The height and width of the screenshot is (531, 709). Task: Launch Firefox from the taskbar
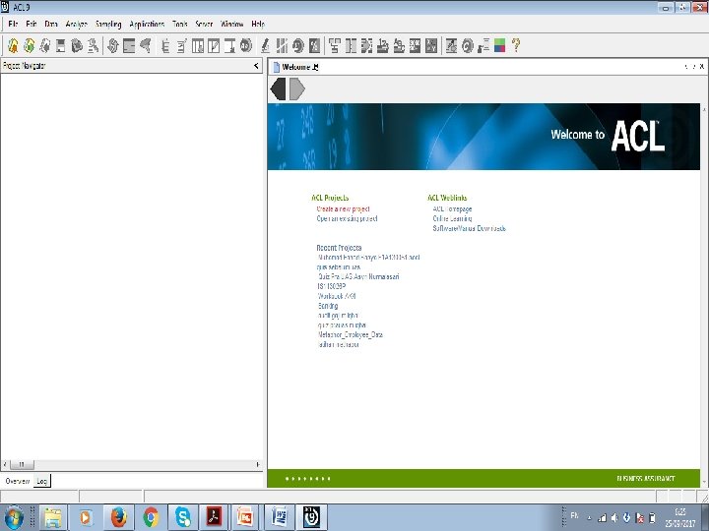point(118,517)
